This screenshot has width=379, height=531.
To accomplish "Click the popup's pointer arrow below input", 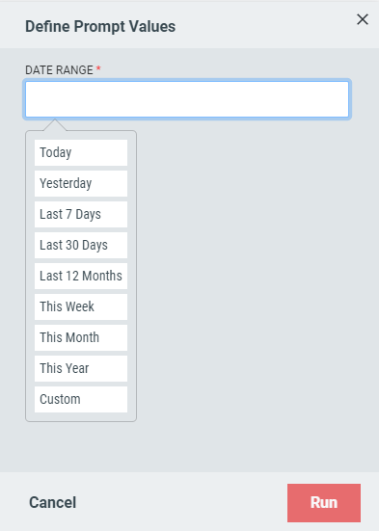I will 55,124.
